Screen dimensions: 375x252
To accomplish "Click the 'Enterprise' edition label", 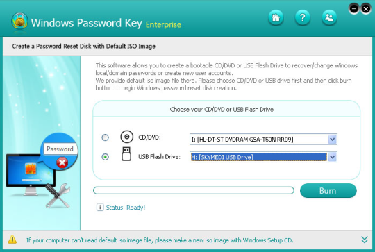I will [163, 24].
